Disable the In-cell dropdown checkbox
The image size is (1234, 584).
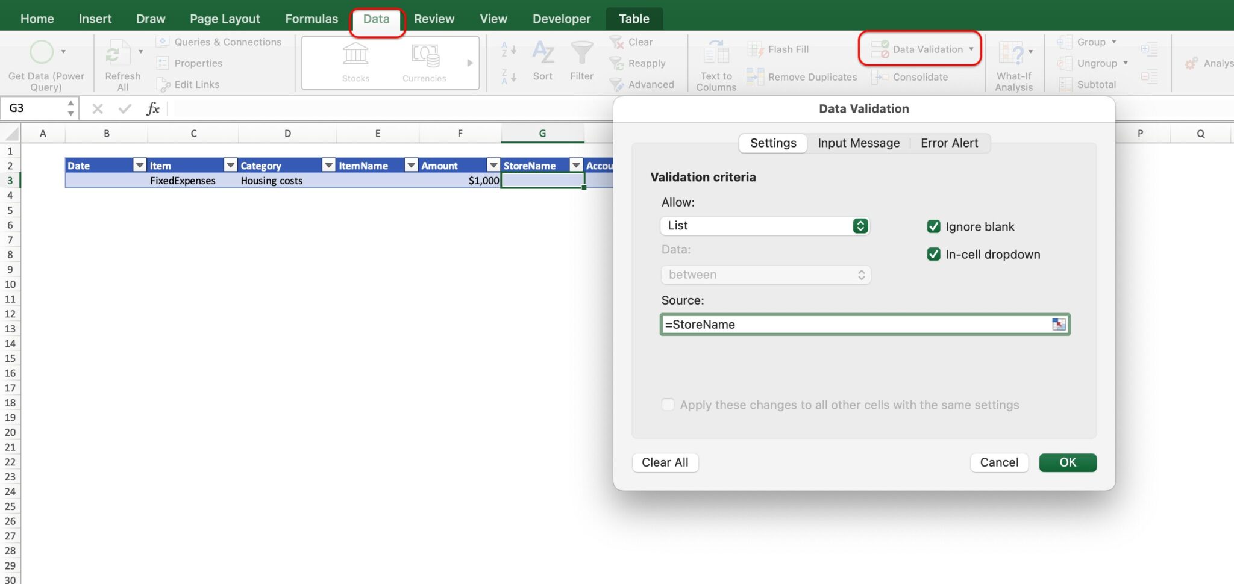(933, 254)
